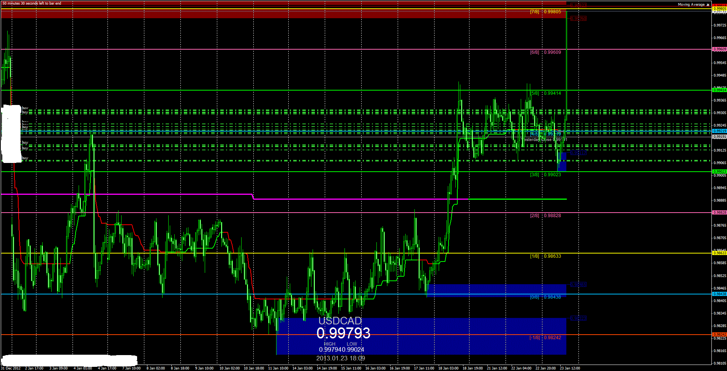Click the 10 Jan 18:00 date on time axis
The image size is (727, 371).
[254, 368]
